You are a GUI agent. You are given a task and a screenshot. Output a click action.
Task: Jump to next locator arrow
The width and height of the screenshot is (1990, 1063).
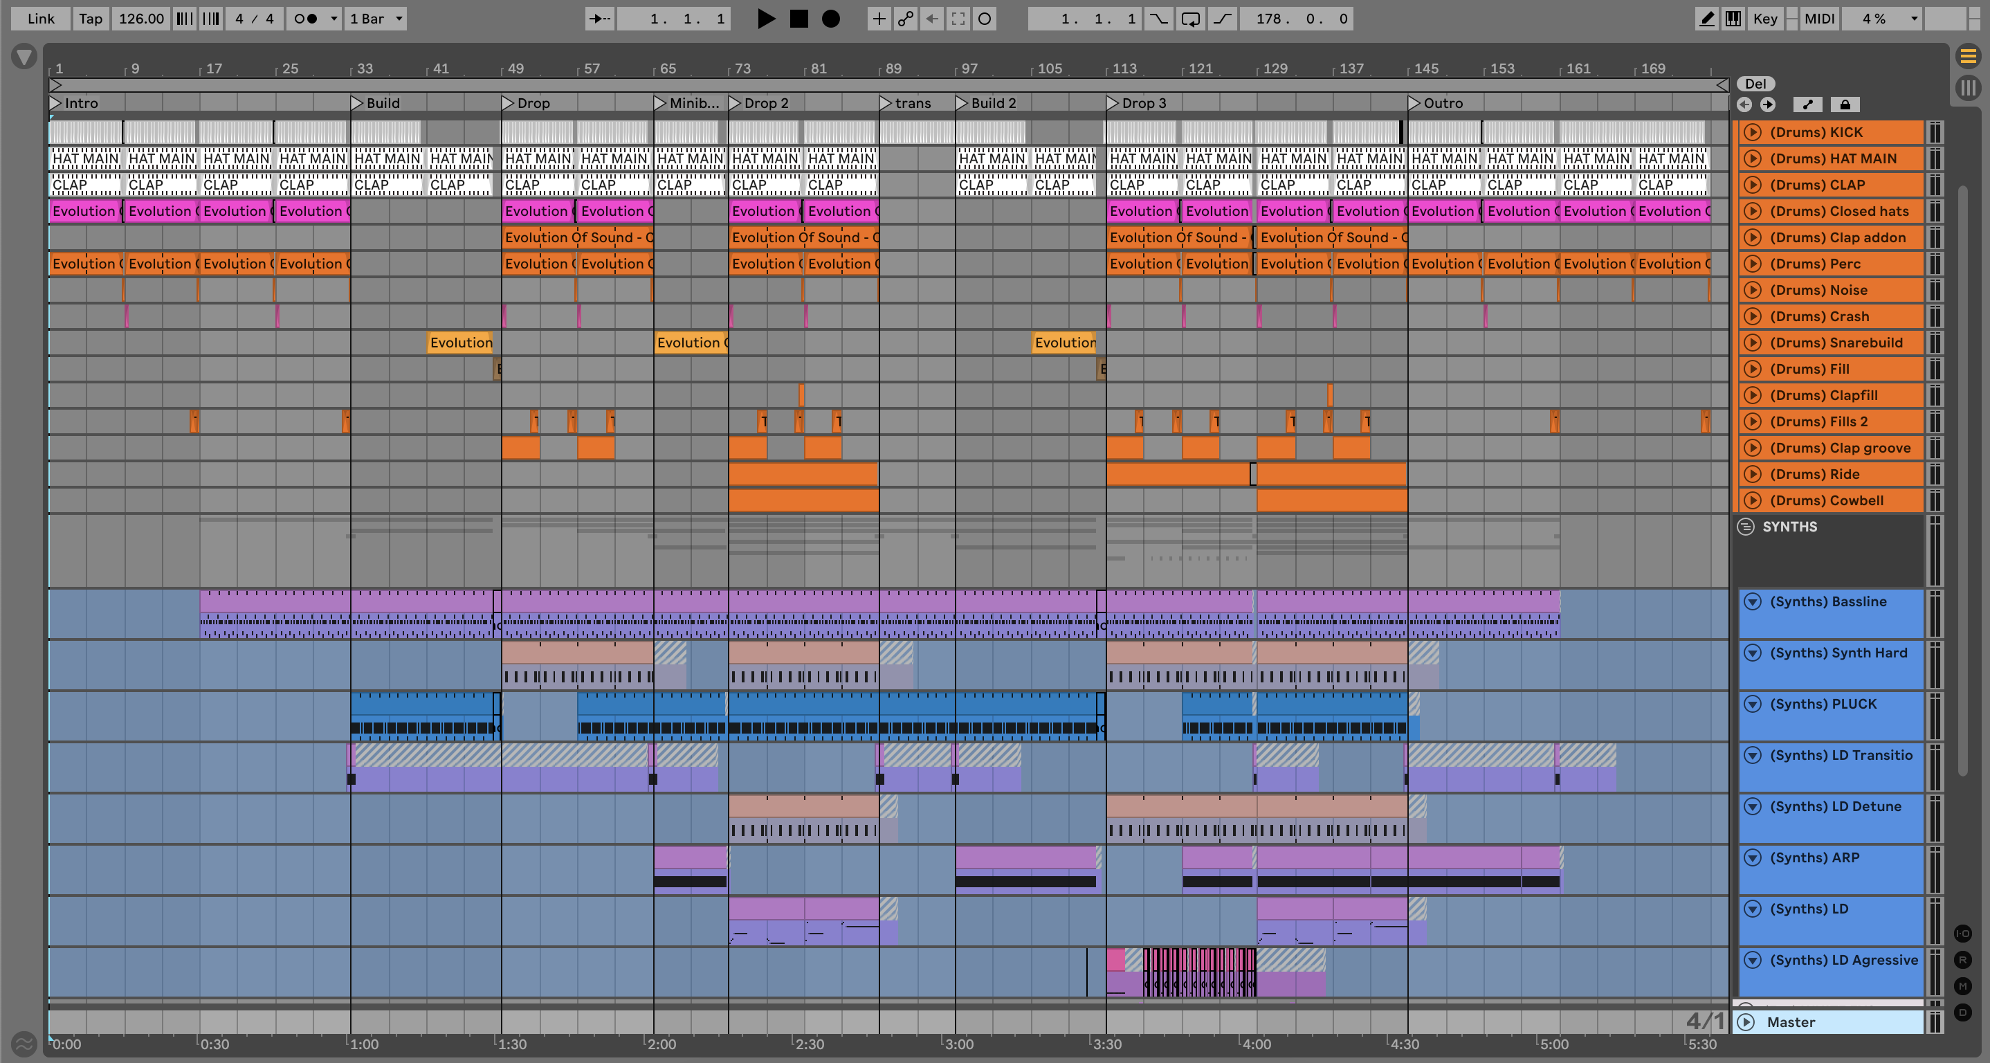coord(1767,105)
